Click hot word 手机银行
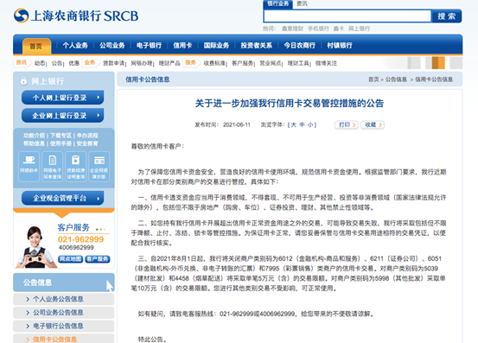Viewport: 478px width, 343px height. pyautogui.click(x=318, y=29)
